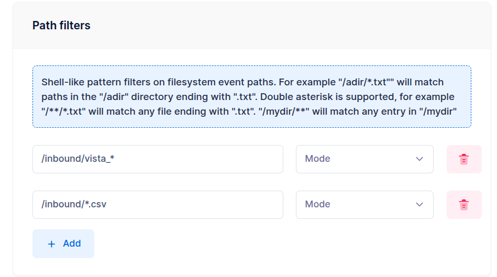The image size is (497, 277).
Task: Click the pink delete button on the first row
Action: [464, 159]
